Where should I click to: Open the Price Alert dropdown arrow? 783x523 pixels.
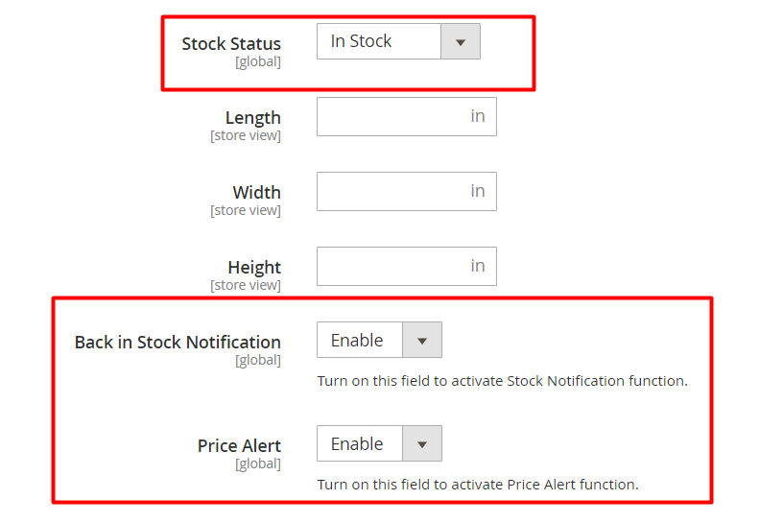[422, 444]
